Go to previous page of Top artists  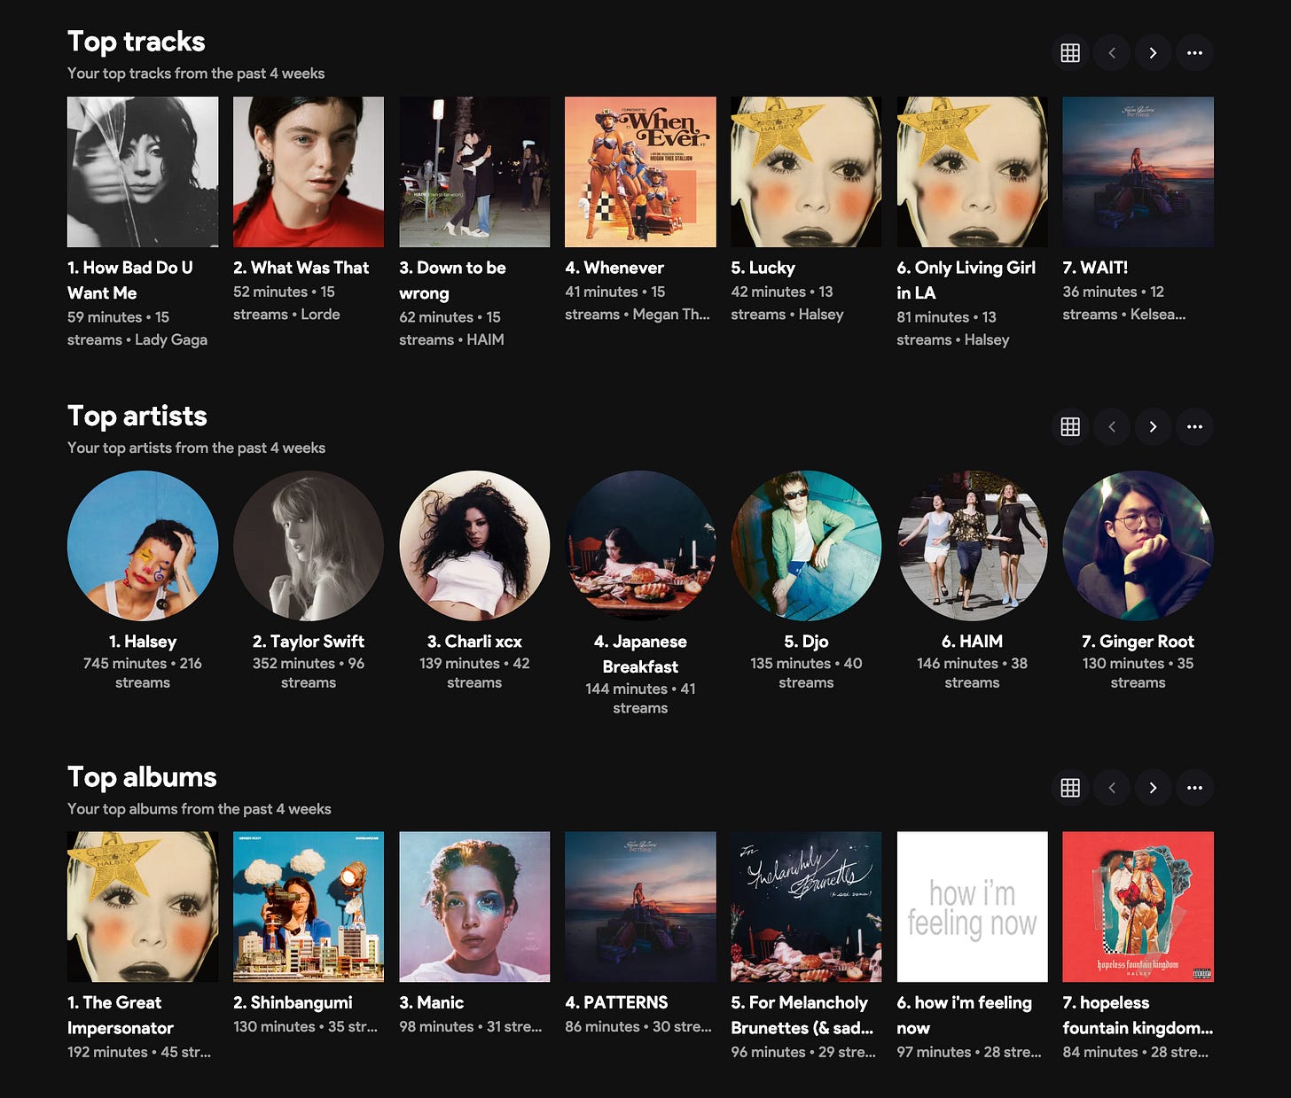click(x=1112, y=427)
